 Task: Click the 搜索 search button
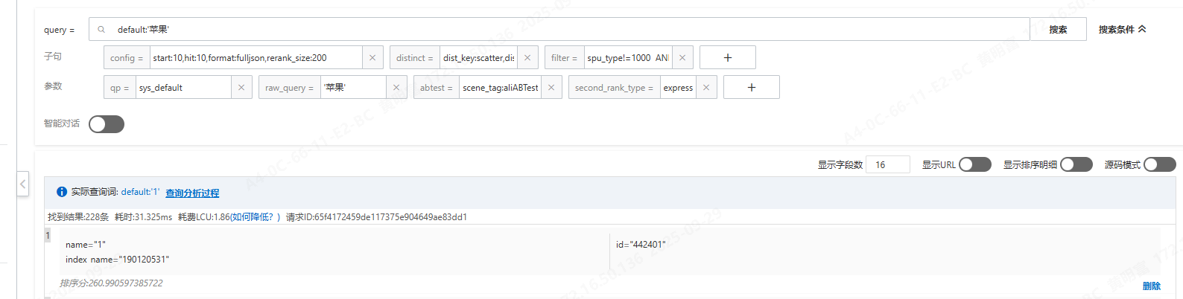[x=1058, y=30]
